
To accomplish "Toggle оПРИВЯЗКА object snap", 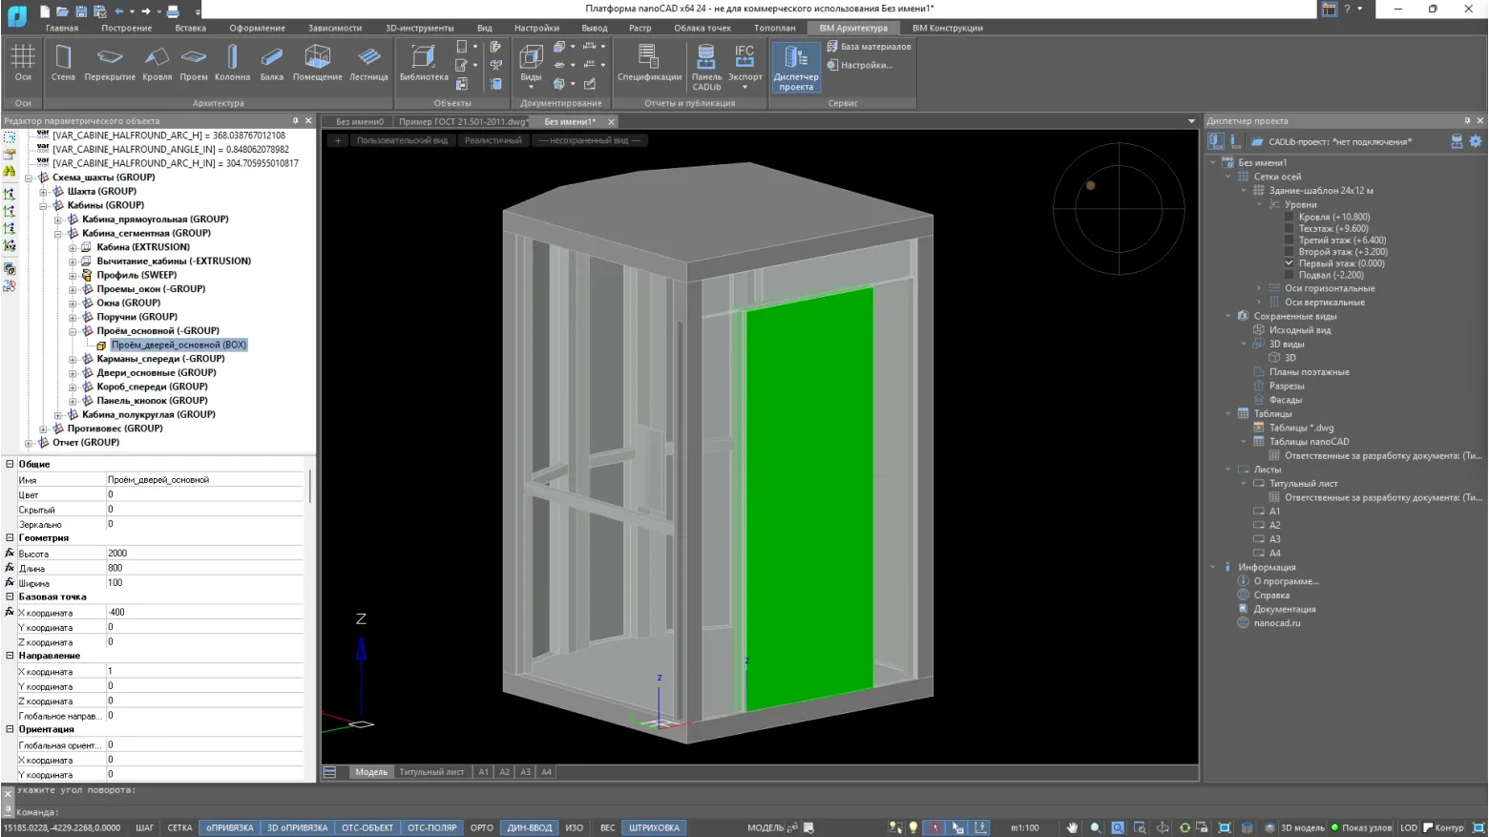I will [230, 827].
